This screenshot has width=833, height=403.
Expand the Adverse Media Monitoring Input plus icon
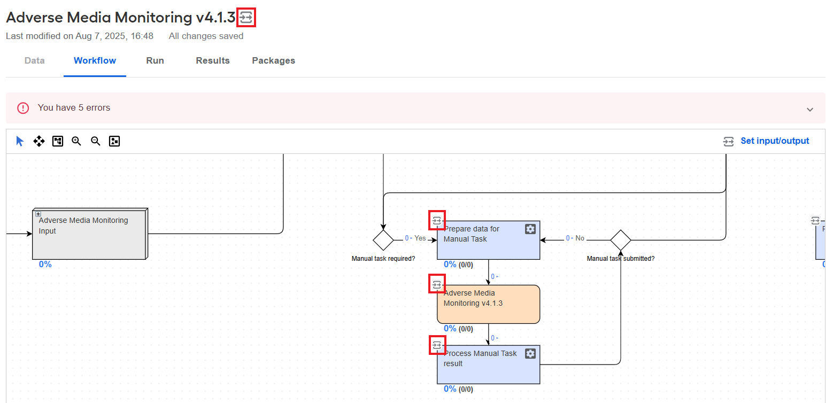click(38, 214)
